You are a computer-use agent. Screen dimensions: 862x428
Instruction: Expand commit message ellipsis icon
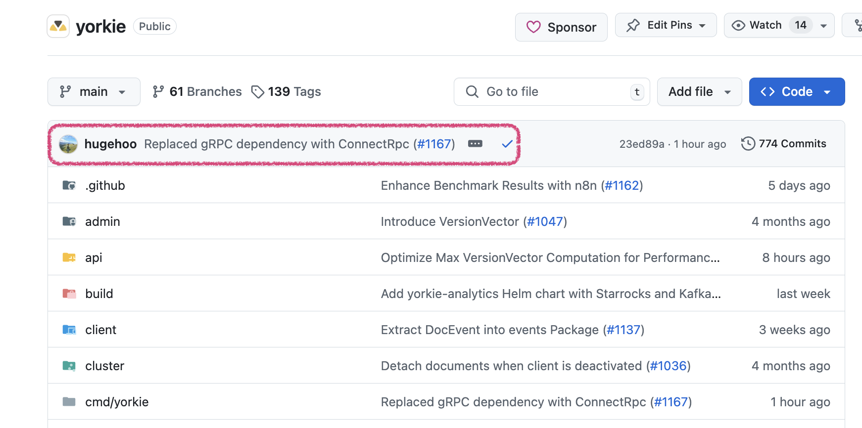pos(475,144)
